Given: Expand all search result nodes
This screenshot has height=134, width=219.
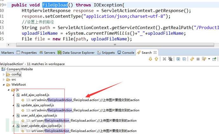Looking at the screenshot, I should (x=178, y=59).
